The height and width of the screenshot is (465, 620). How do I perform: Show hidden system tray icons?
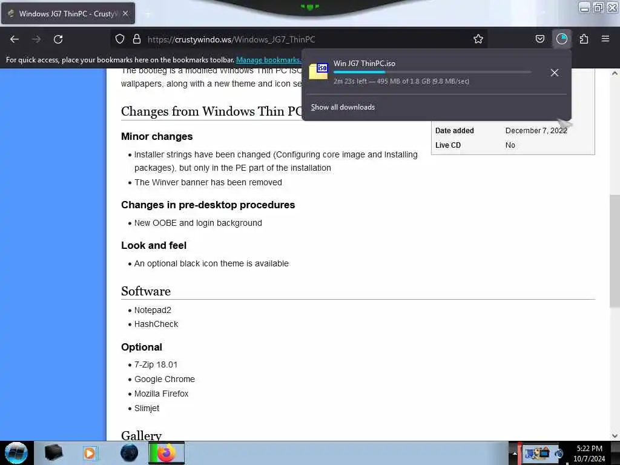[515, 453]
